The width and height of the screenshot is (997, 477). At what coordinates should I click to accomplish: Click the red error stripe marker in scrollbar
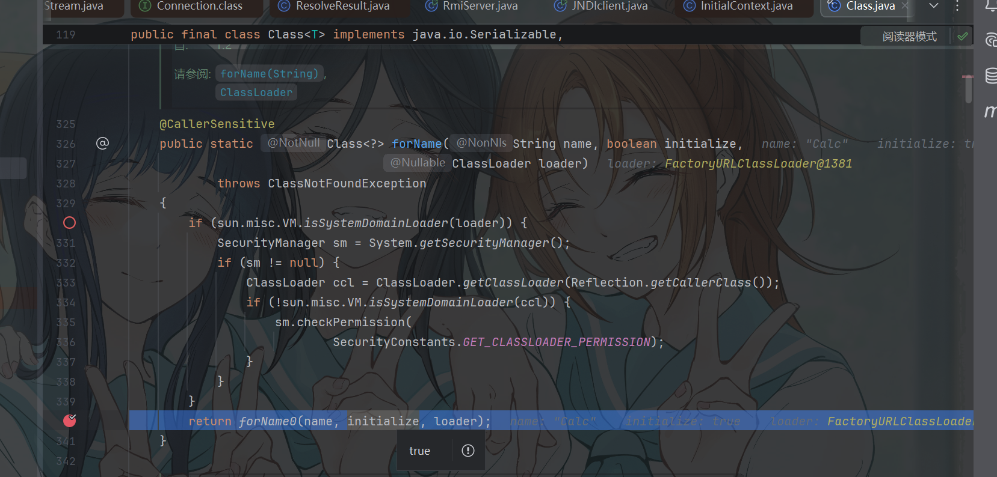pyautogui.click(x=968, y=77)
